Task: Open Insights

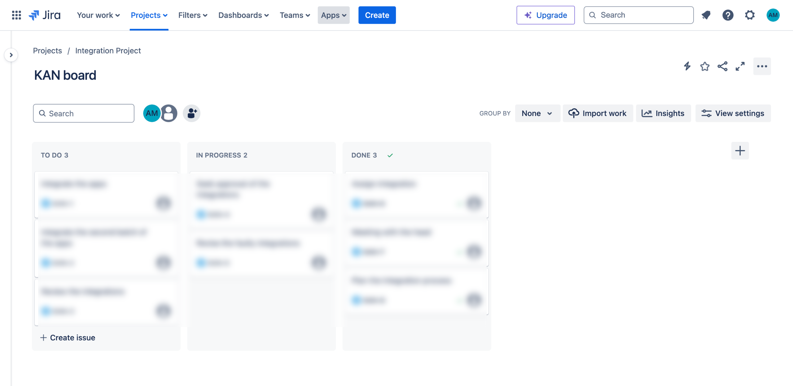Action: (663, 113)
